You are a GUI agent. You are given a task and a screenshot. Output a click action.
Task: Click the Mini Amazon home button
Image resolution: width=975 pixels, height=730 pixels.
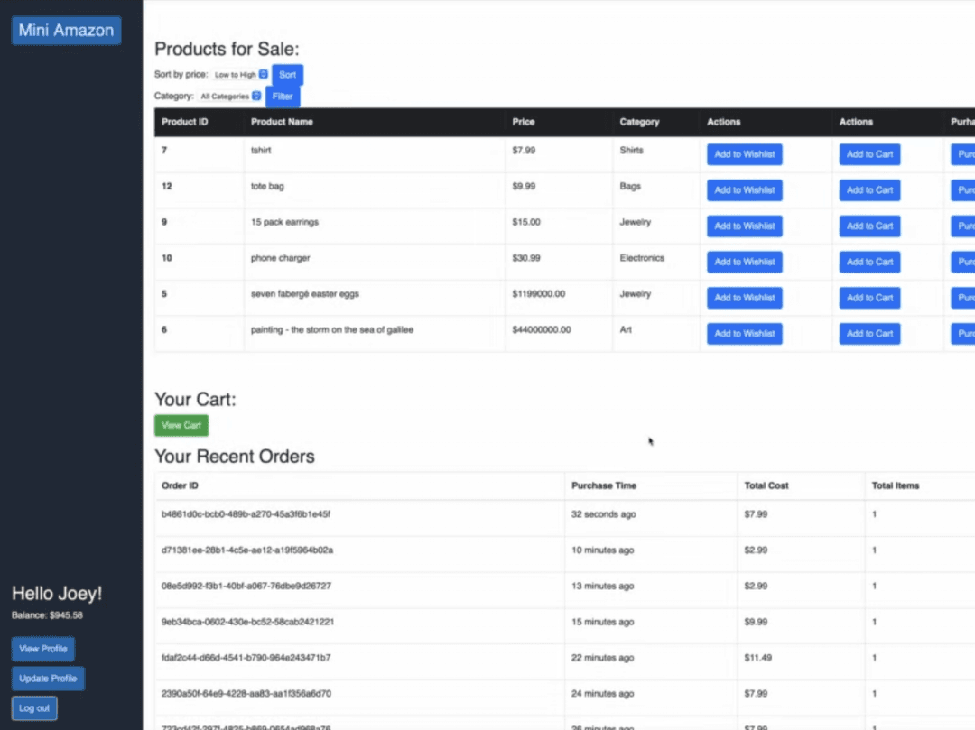pyautogui.click(x=66, y=31)
